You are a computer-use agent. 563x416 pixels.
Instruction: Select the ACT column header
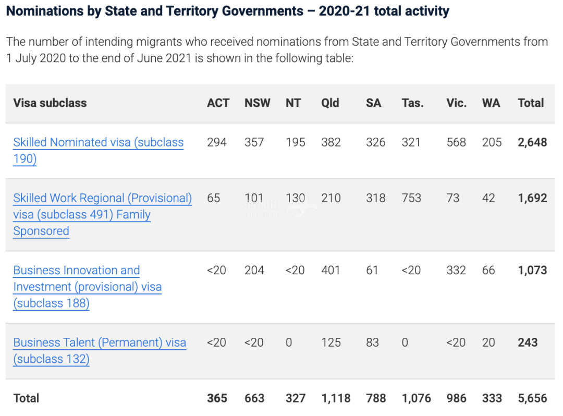(218, 103)
